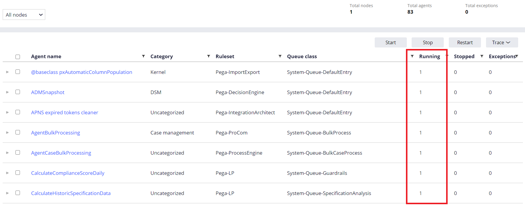The height and width of the screenshot is (206, 525).
Task: Tick the CalculateComplianceScoreDaily checkbox
Action: coord(18,173)
